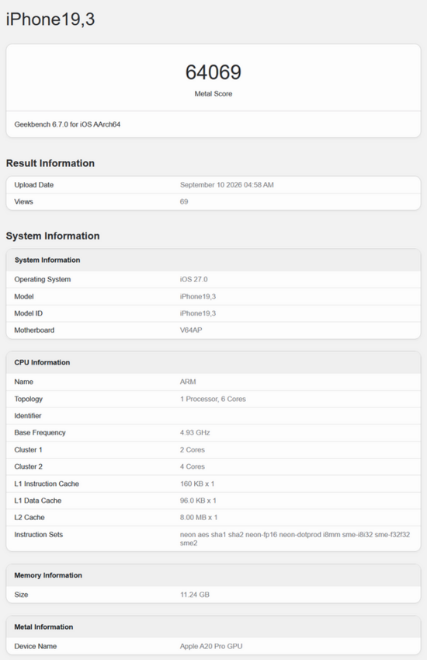Image resolution: width=427 pixels, height=660 pixels.
Task: Select the 64069 Metal Score number
Action: click(213, 72)
